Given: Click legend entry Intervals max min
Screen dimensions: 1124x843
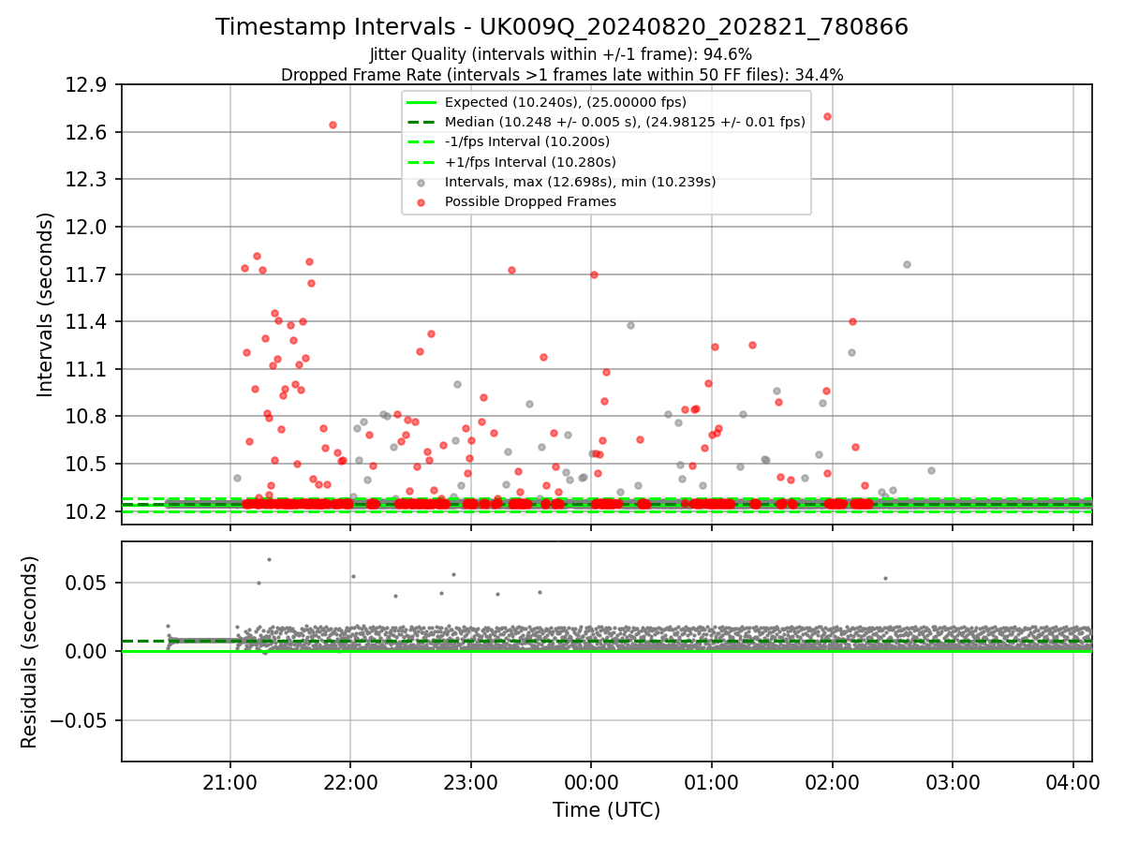Looking at the screenshot, I should (x=580, y=182).
